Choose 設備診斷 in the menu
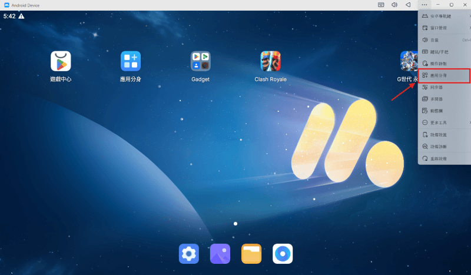The height and width of the screenshot is (275, 471). click(445, 147)
